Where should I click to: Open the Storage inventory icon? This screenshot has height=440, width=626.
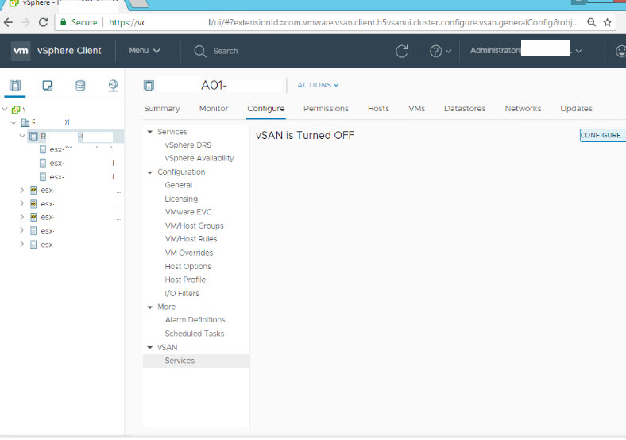click(x=80, y=85)
